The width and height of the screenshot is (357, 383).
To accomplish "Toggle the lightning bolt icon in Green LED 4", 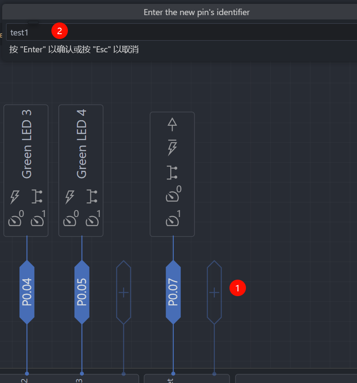I will (x=70, y=197).
